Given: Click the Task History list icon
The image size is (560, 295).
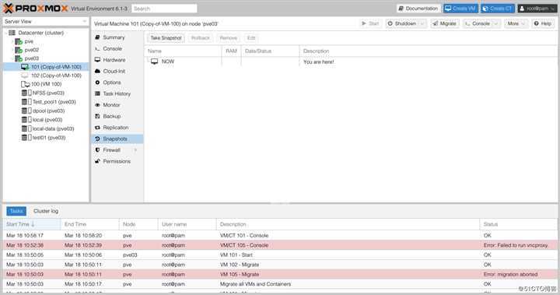Looking at the screenshot, I should click(97, 93).
